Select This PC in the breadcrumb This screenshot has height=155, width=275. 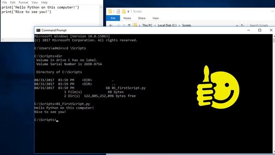point(147,25)
